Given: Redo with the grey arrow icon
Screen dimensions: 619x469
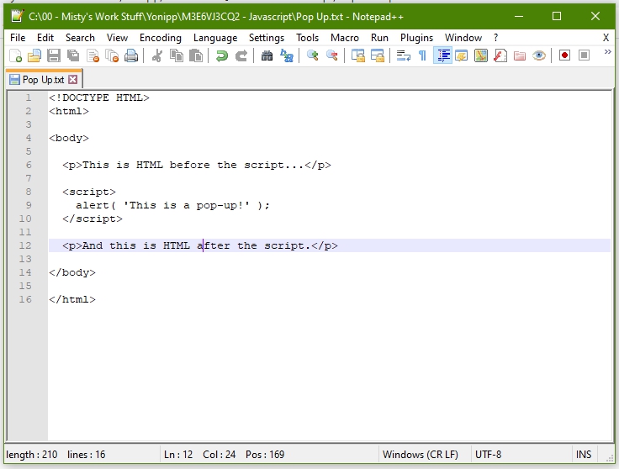Looking at the screenshot, I should tap(241, 55).
